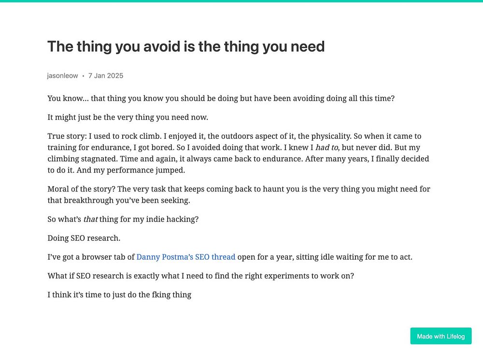Click the 7 Jan 2025 post date
483x354 pixels.
pyautogui.click(x=106, y=76)
